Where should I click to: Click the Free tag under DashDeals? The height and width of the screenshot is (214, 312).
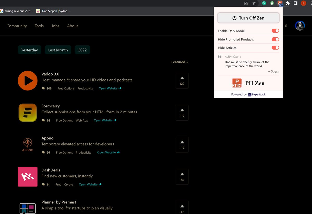[58, 185]
